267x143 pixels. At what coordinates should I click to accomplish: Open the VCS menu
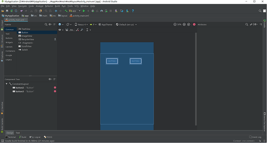click(x=76, y=6)
